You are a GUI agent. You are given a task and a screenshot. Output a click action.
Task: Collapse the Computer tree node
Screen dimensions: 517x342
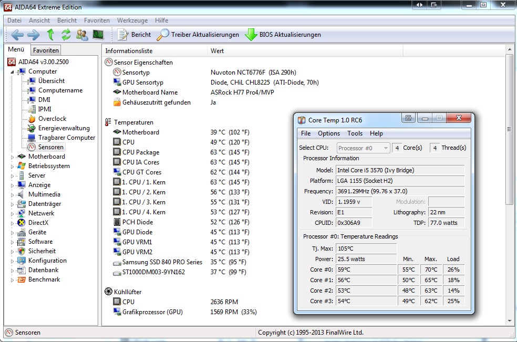click(x=12, y=72)
